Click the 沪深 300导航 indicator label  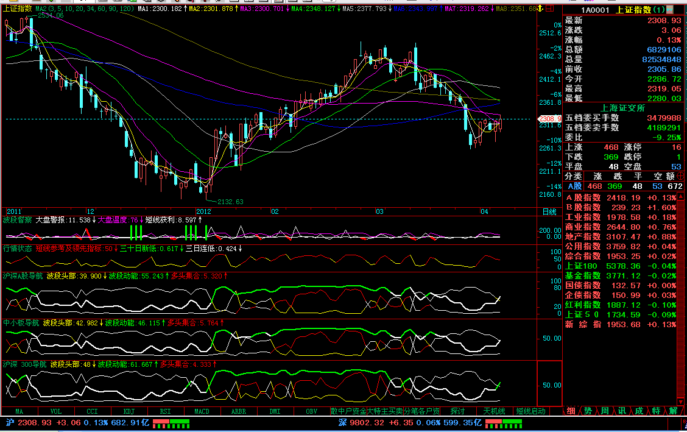[24, 364]
